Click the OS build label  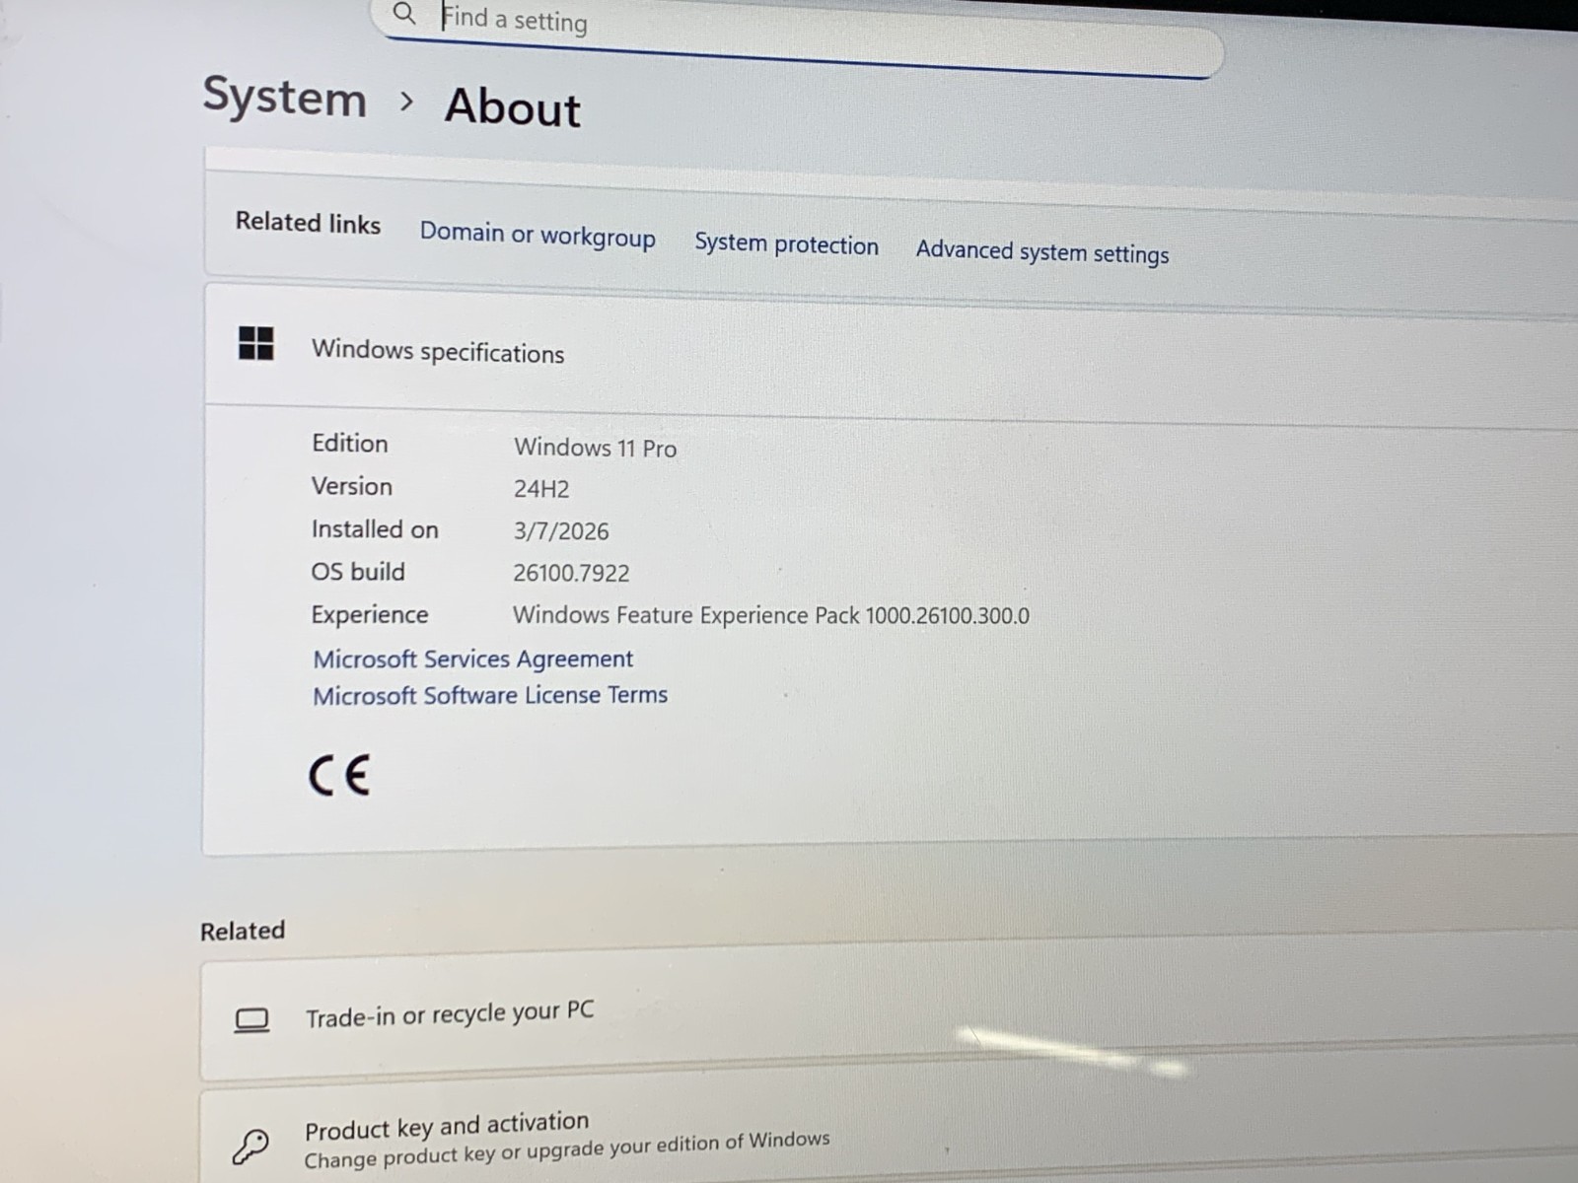(x=358, y=572)
